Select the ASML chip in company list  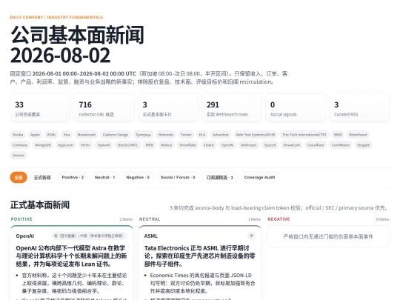52,135
